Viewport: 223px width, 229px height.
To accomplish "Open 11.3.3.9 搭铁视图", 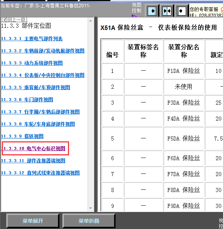I will click(x=22, y=136).
